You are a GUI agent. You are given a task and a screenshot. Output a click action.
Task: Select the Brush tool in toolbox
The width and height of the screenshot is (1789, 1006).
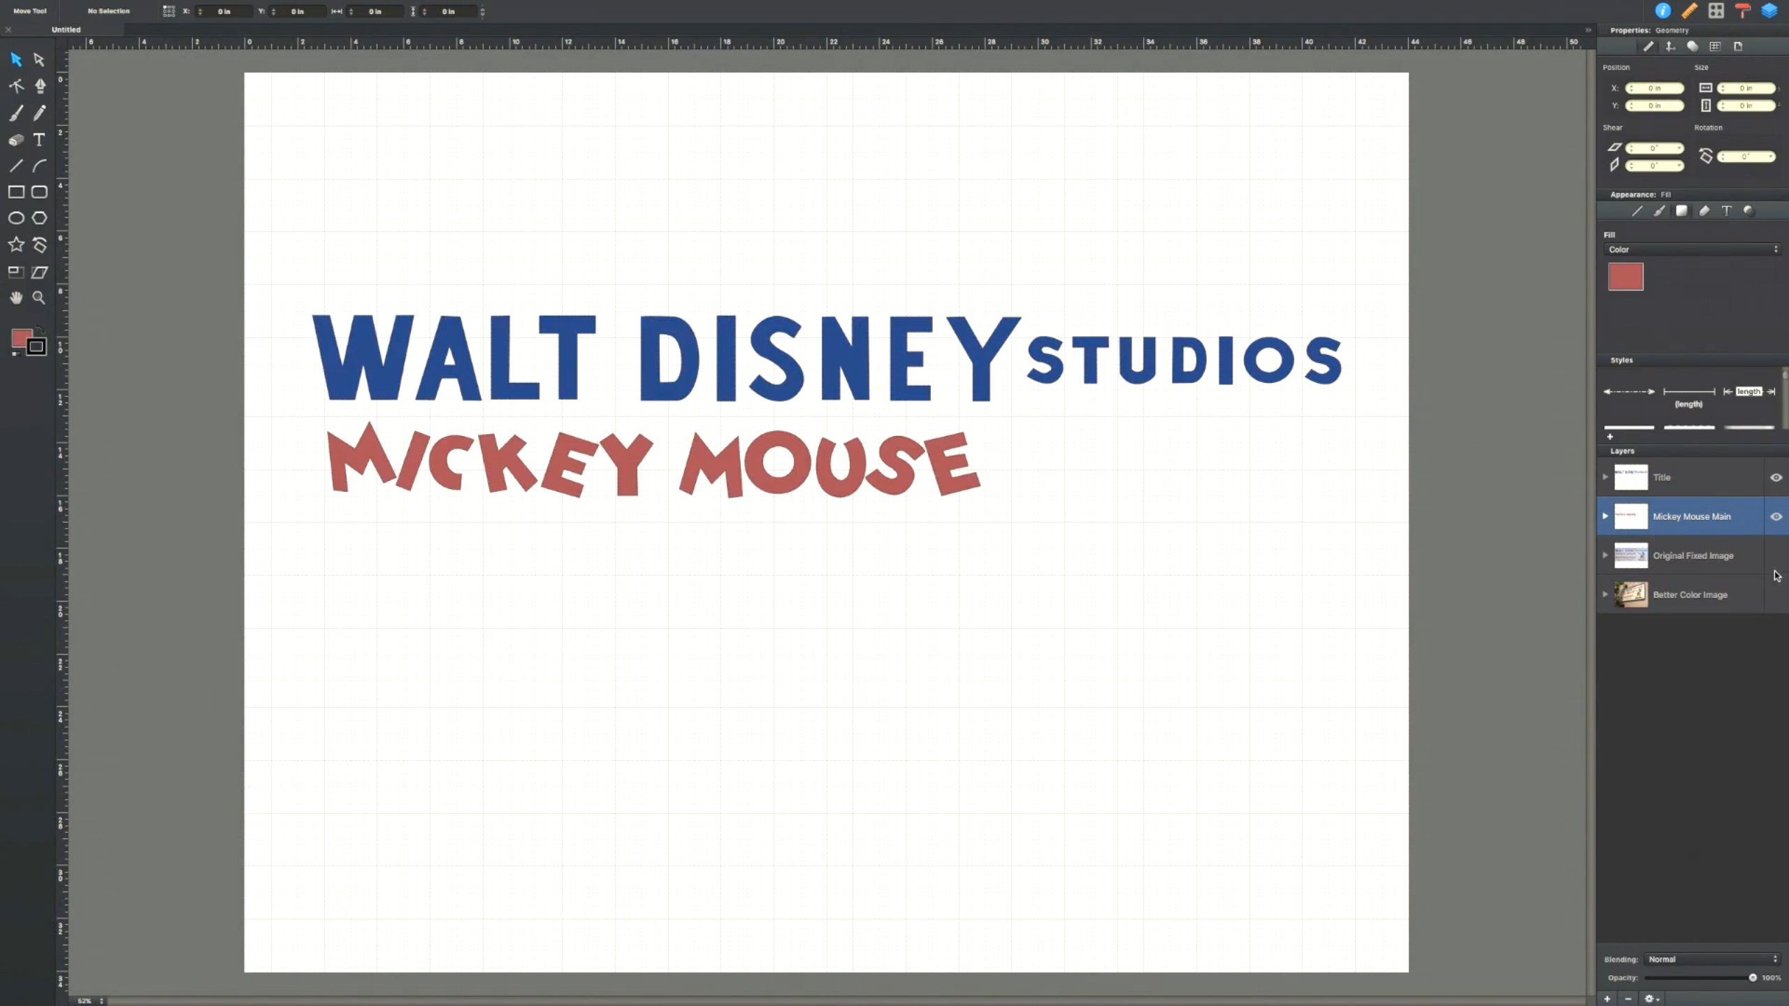pyautogui.click(x=16, y=112)
